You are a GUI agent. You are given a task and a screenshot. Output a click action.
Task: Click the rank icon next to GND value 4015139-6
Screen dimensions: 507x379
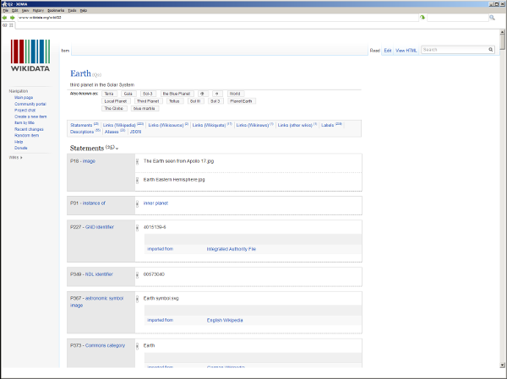pyautogui.click(x=138, y=227)
